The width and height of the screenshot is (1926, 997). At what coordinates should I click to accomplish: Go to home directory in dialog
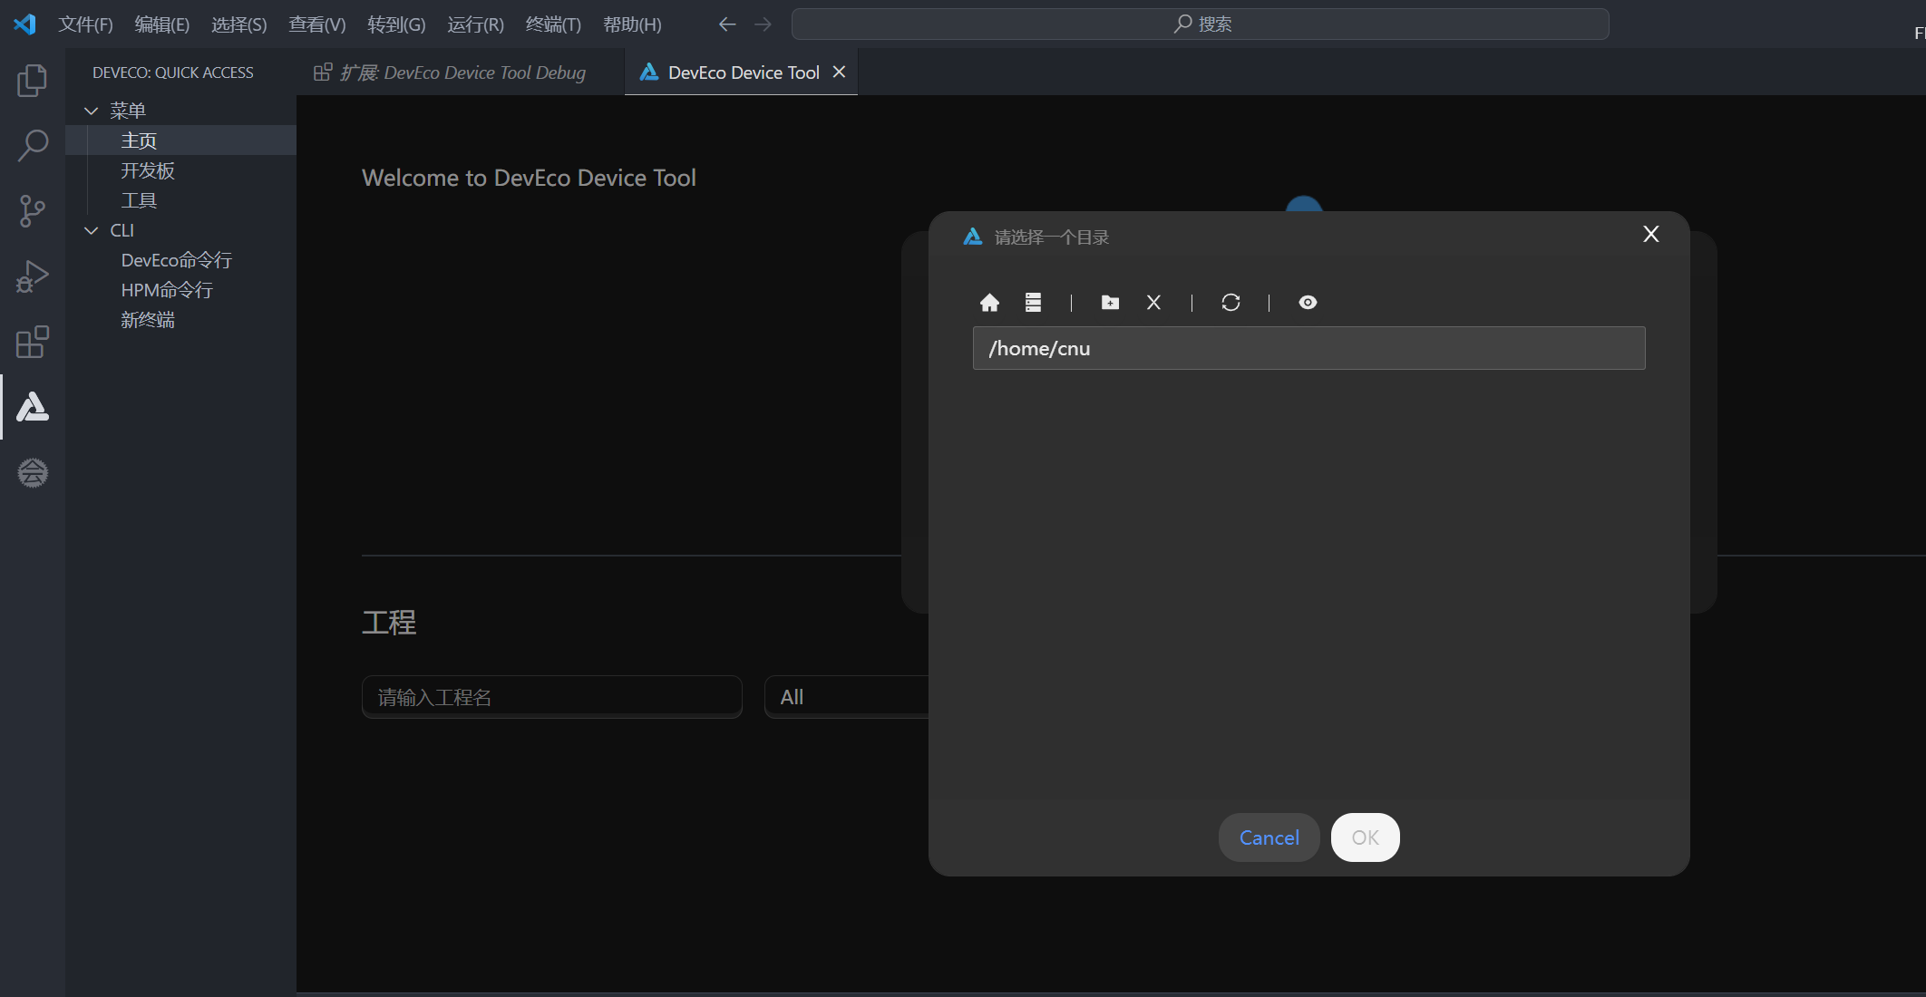click(989, 303)
